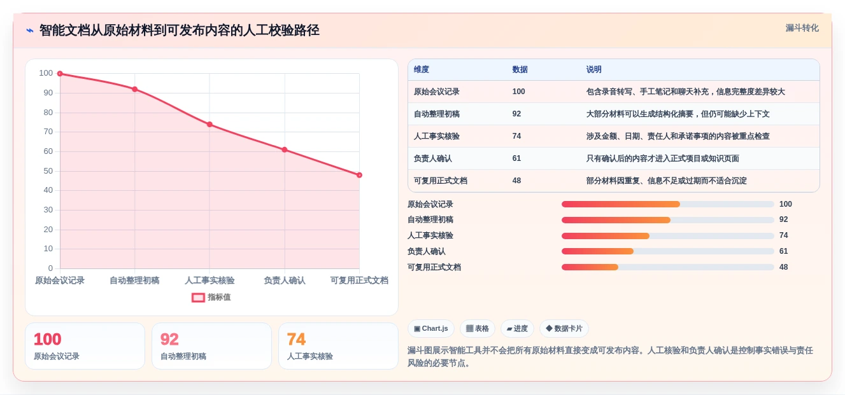Click the 进度 tag chip

click(517, 328)
